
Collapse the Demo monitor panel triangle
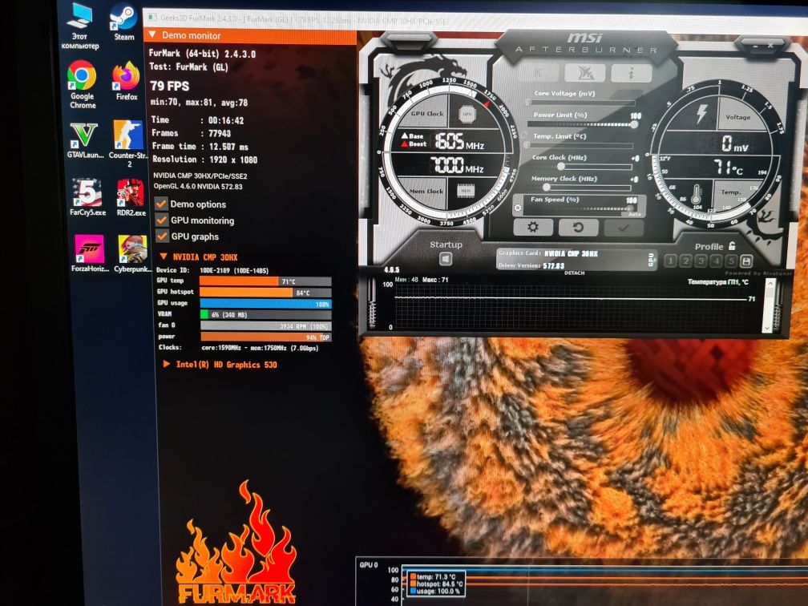click(152, 34)
